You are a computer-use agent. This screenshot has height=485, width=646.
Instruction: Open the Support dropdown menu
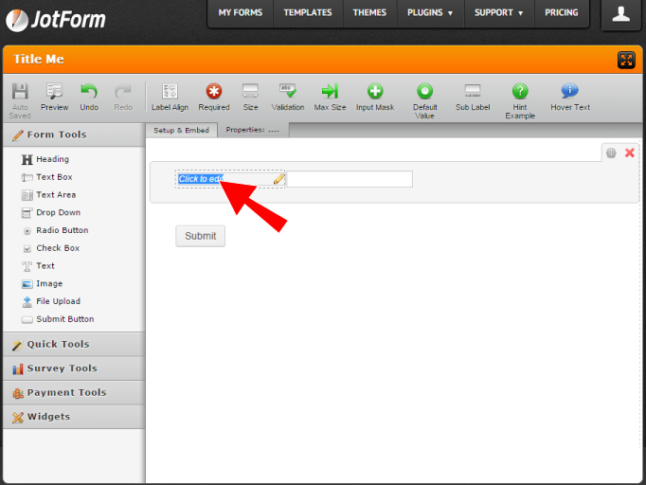(499, 12)
